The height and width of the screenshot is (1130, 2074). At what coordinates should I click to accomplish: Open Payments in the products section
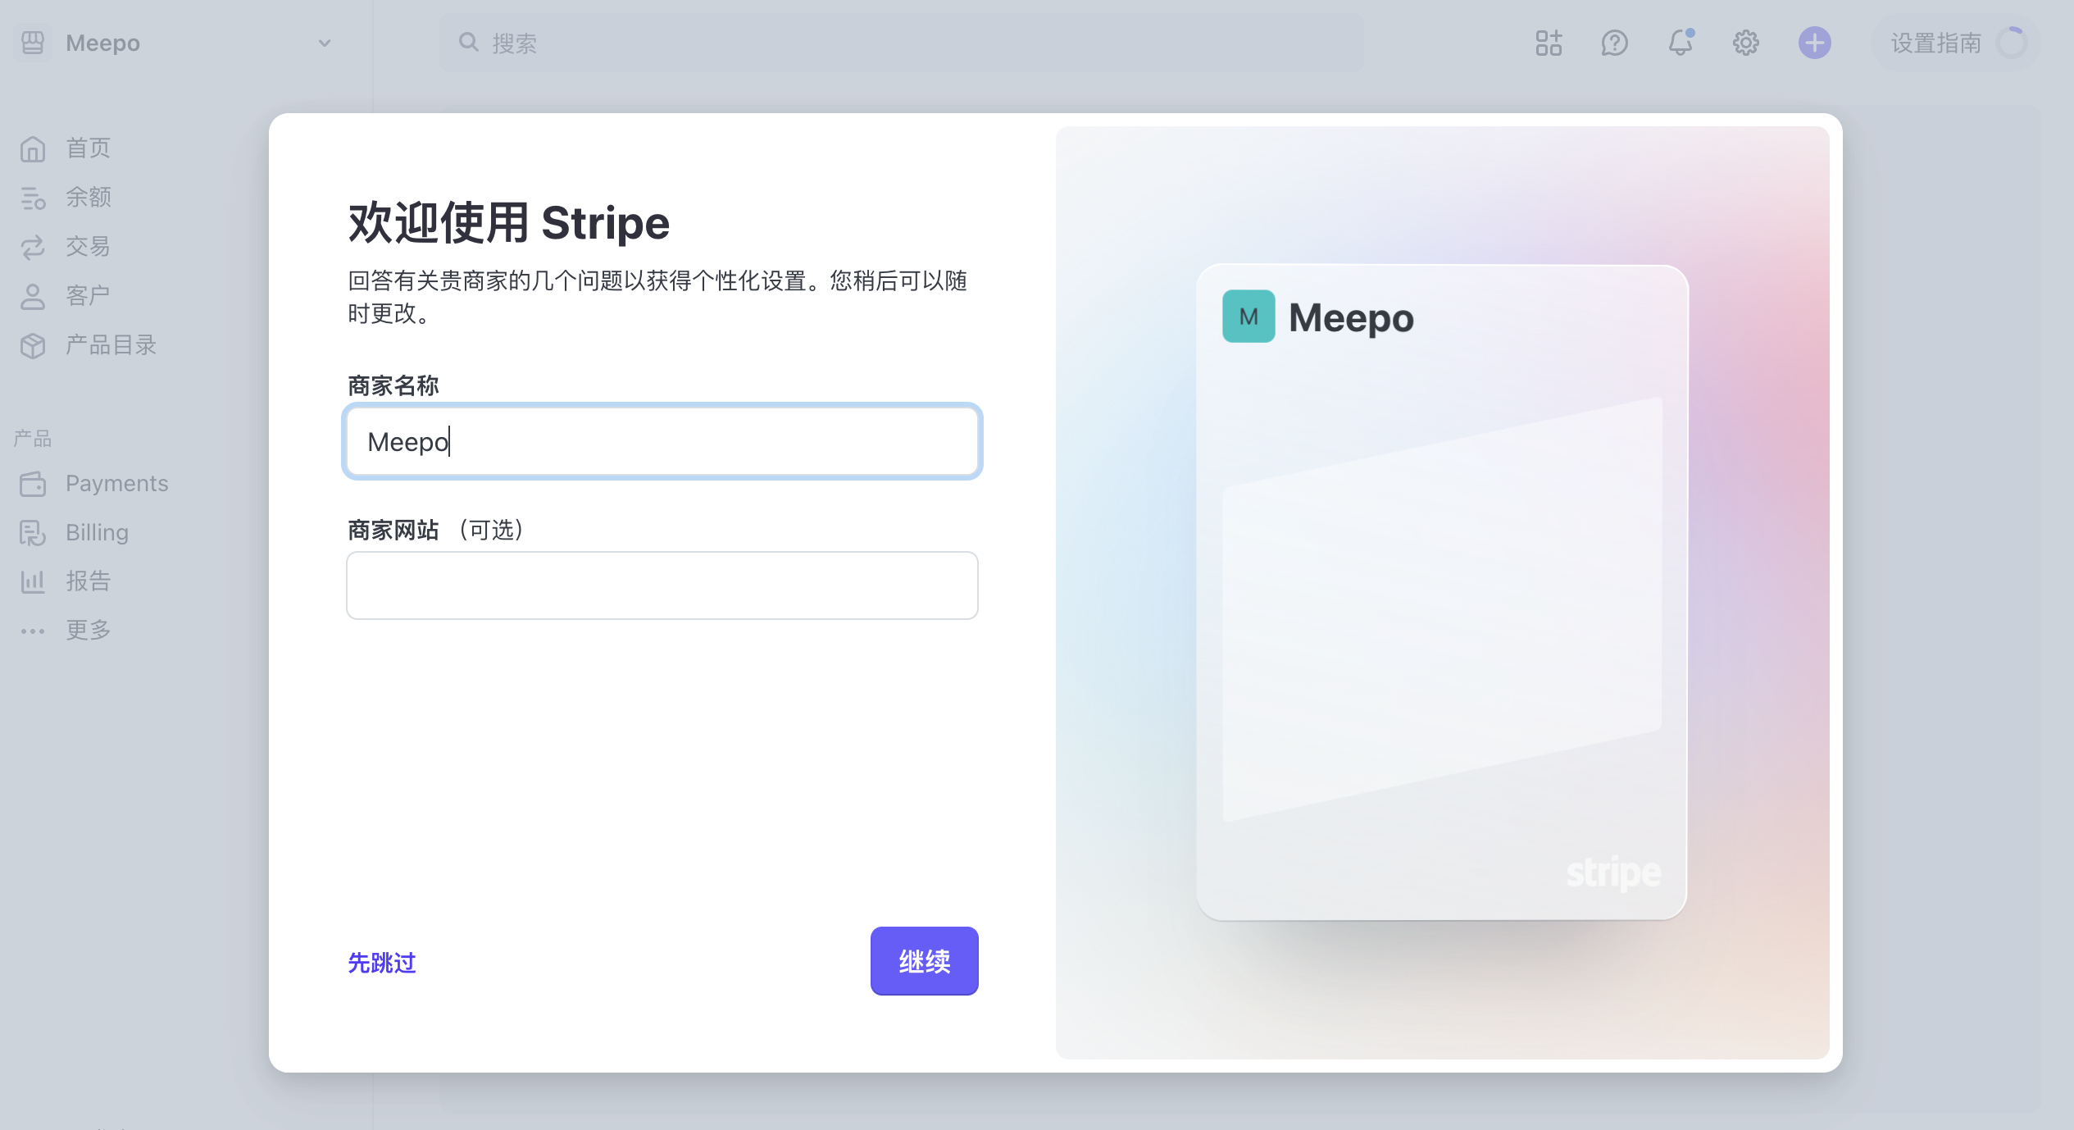pyautogui.click(x=117, y=484)
